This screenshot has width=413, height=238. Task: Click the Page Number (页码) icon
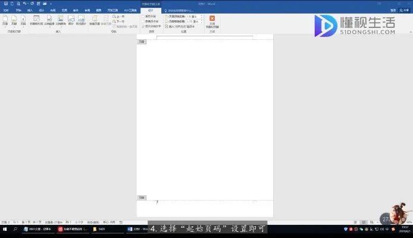pos(23,20)
